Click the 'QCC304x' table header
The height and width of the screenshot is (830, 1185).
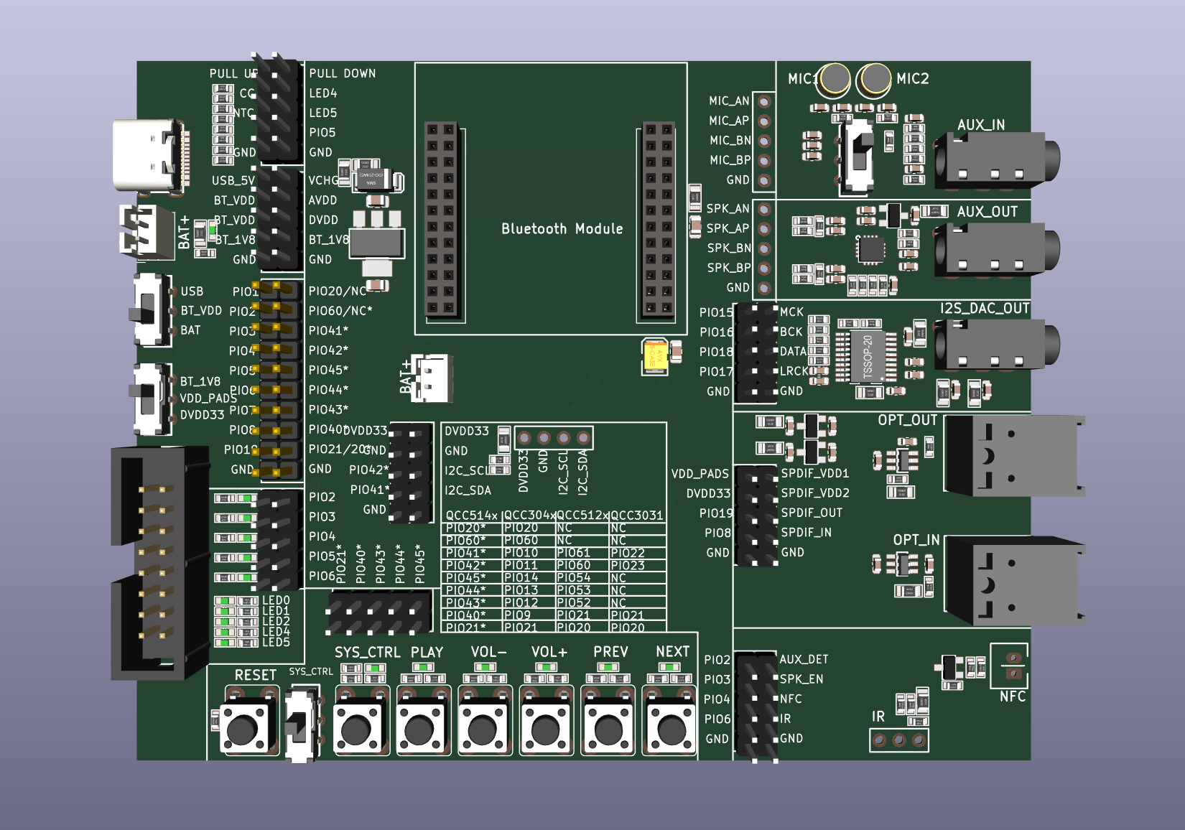point(530,516)
